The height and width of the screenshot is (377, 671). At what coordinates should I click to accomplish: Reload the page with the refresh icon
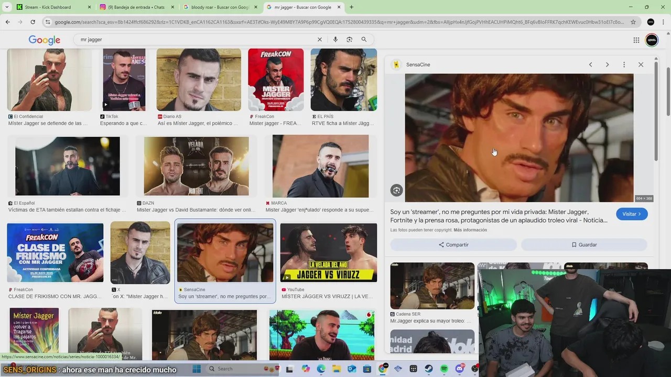(33, 22)
